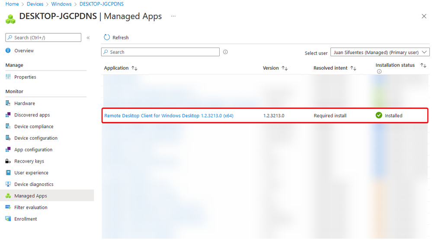Sort by Installation status column arrows
Viewport: 432px width, 240px height.
click(423, 65)
